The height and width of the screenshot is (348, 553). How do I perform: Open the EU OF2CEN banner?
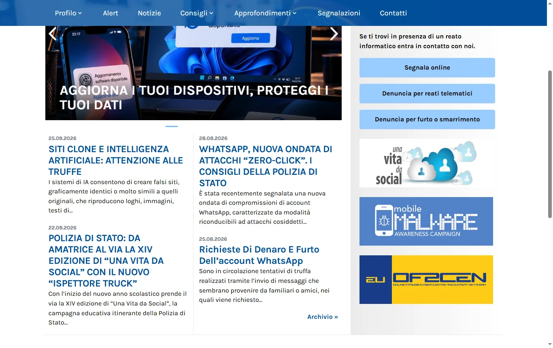pos(426,280)
